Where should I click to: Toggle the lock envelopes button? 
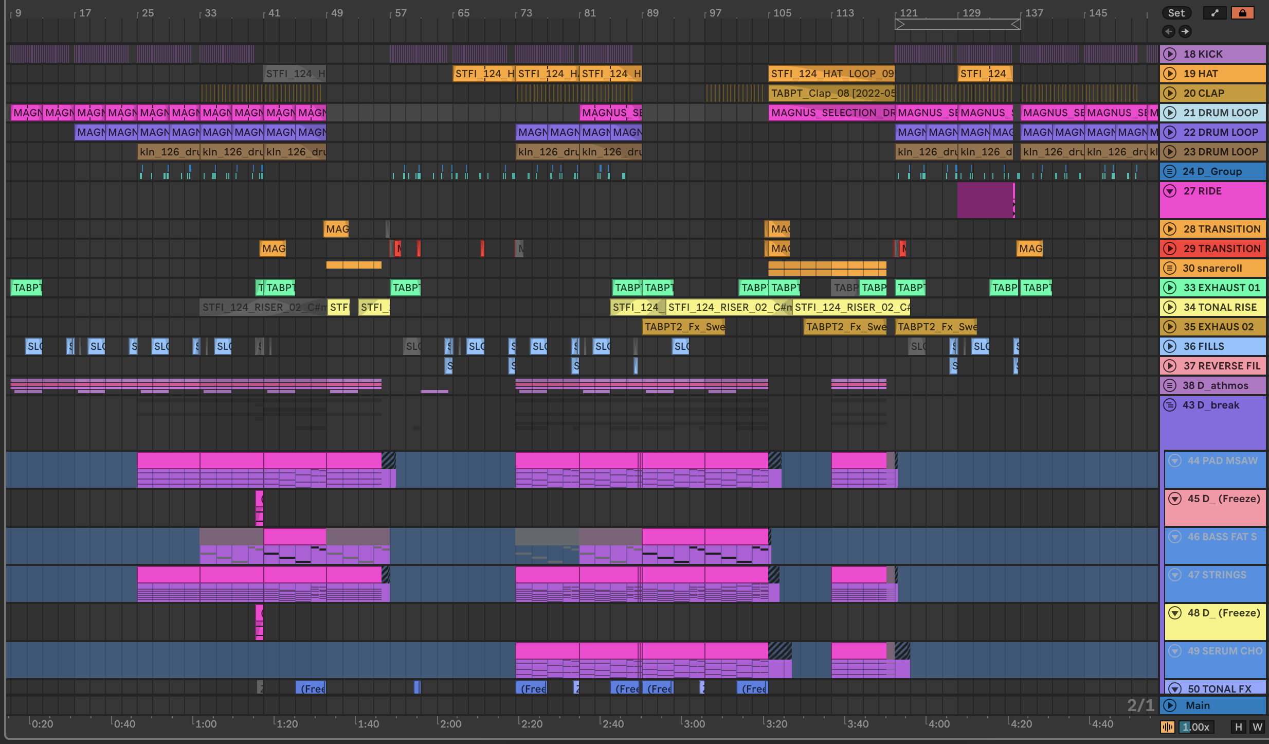point(1243,13)
